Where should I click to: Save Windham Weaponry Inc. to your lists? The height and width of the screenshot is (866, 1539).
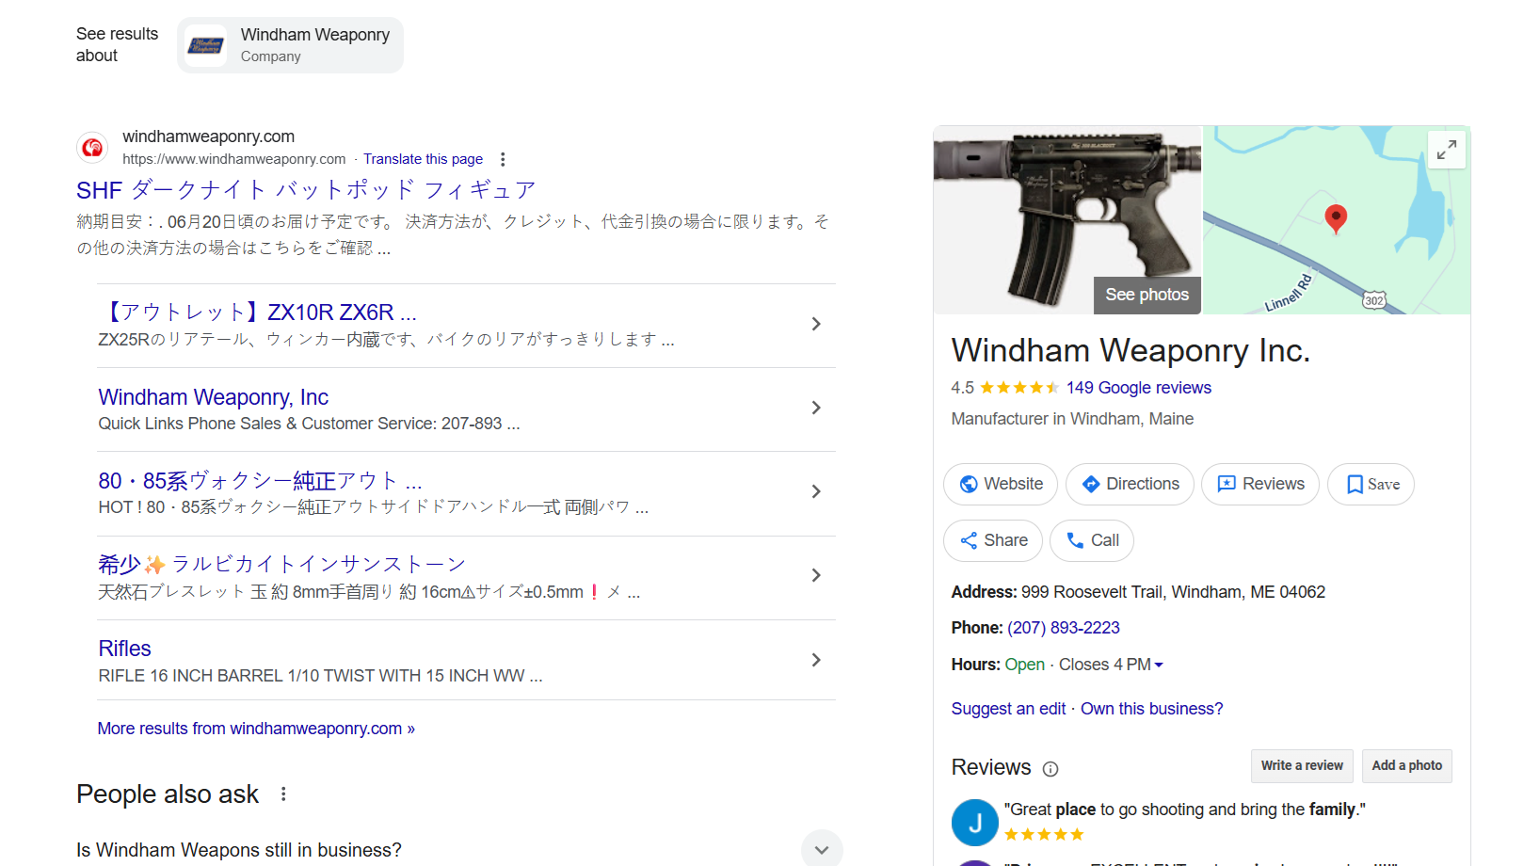(x=1371, y=484)
